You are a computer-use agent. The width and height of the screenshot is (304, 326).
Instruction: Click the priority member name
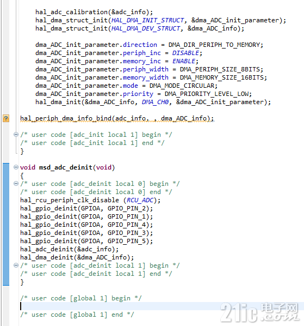(138, 94)
